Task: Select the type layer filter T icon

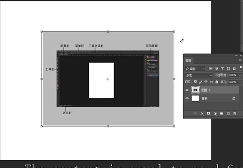Action: tap(222, 69)
